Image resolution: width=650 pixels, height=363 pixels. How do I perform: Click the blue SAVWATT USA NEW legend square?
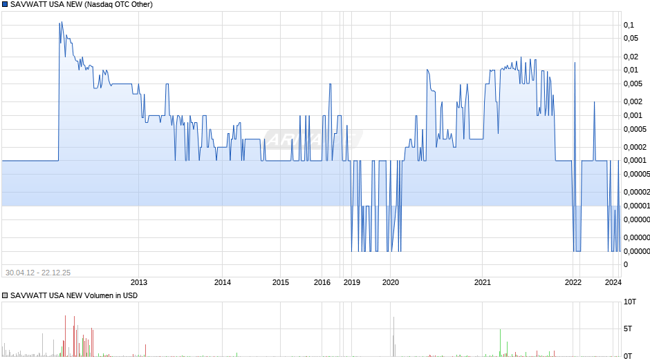coord(5,5)
